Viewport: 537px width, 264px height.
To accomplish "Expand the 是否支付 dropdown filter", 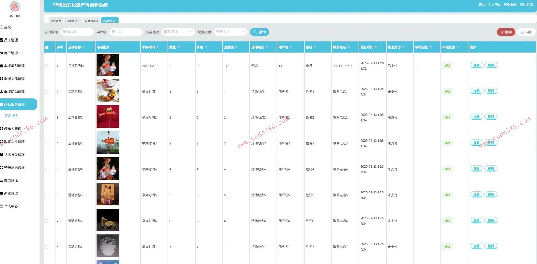I will click(x=230, y=32).
